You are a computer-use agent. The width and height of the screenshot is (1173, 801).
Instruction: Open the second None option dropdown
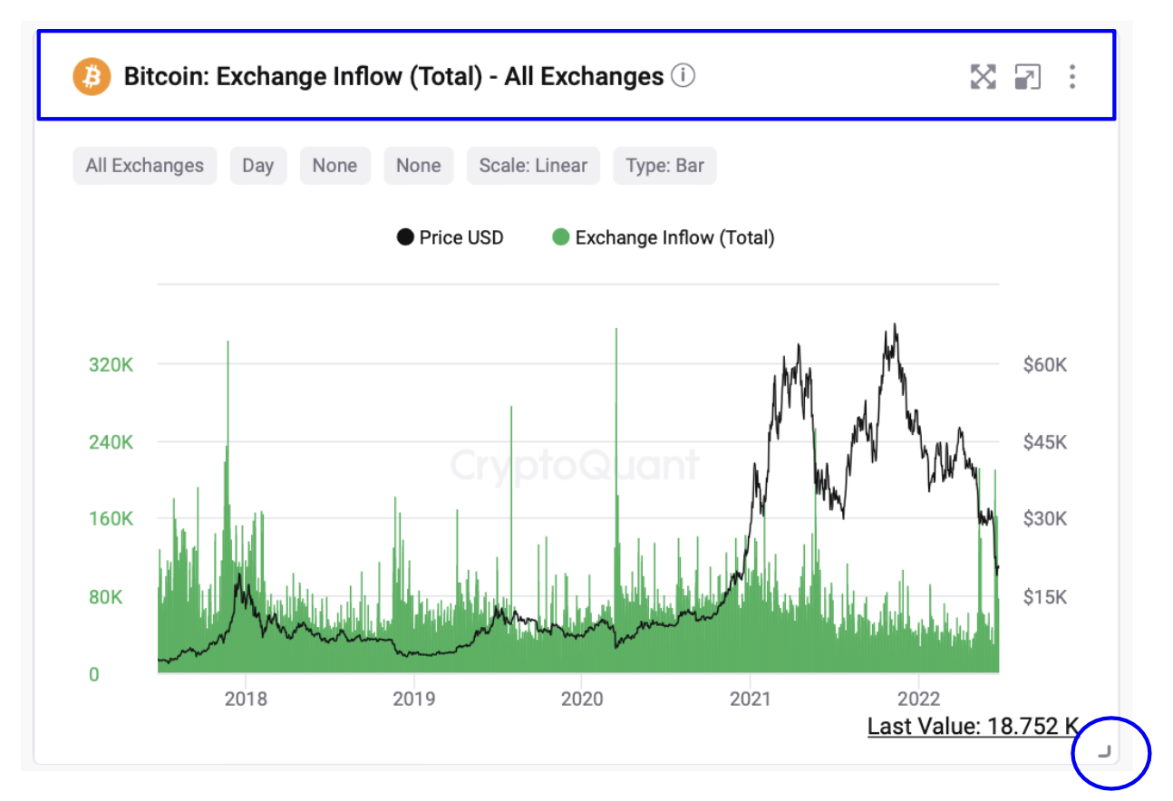tap(418, 166)
